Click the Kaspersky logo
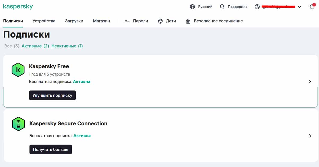The image size is (319, 167). point(18,7)
